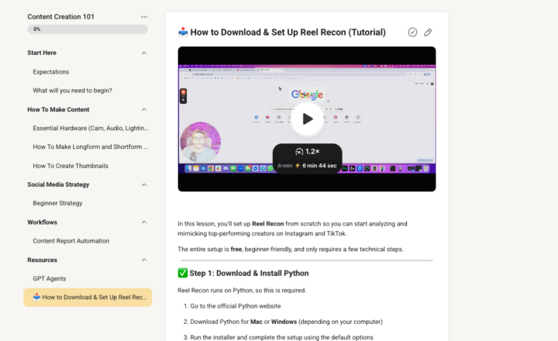Click 'Reel Recon runs on Python' sentence
The image size is (558, 341).
pyautogui.click(x=242, y=291)
